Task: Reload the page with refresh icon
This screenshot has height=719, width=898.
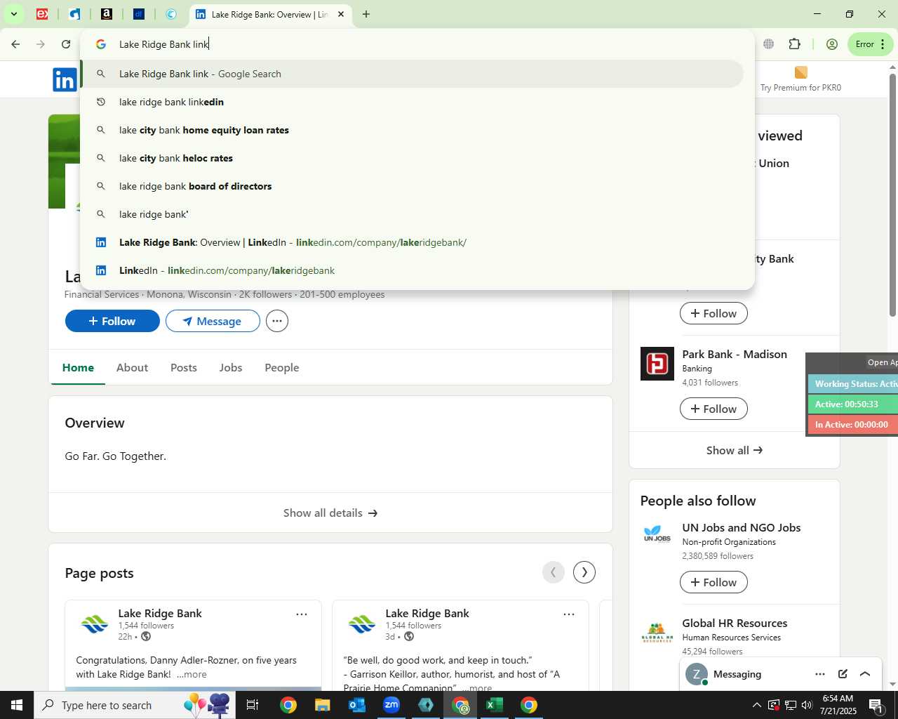Action: (66, 44)
